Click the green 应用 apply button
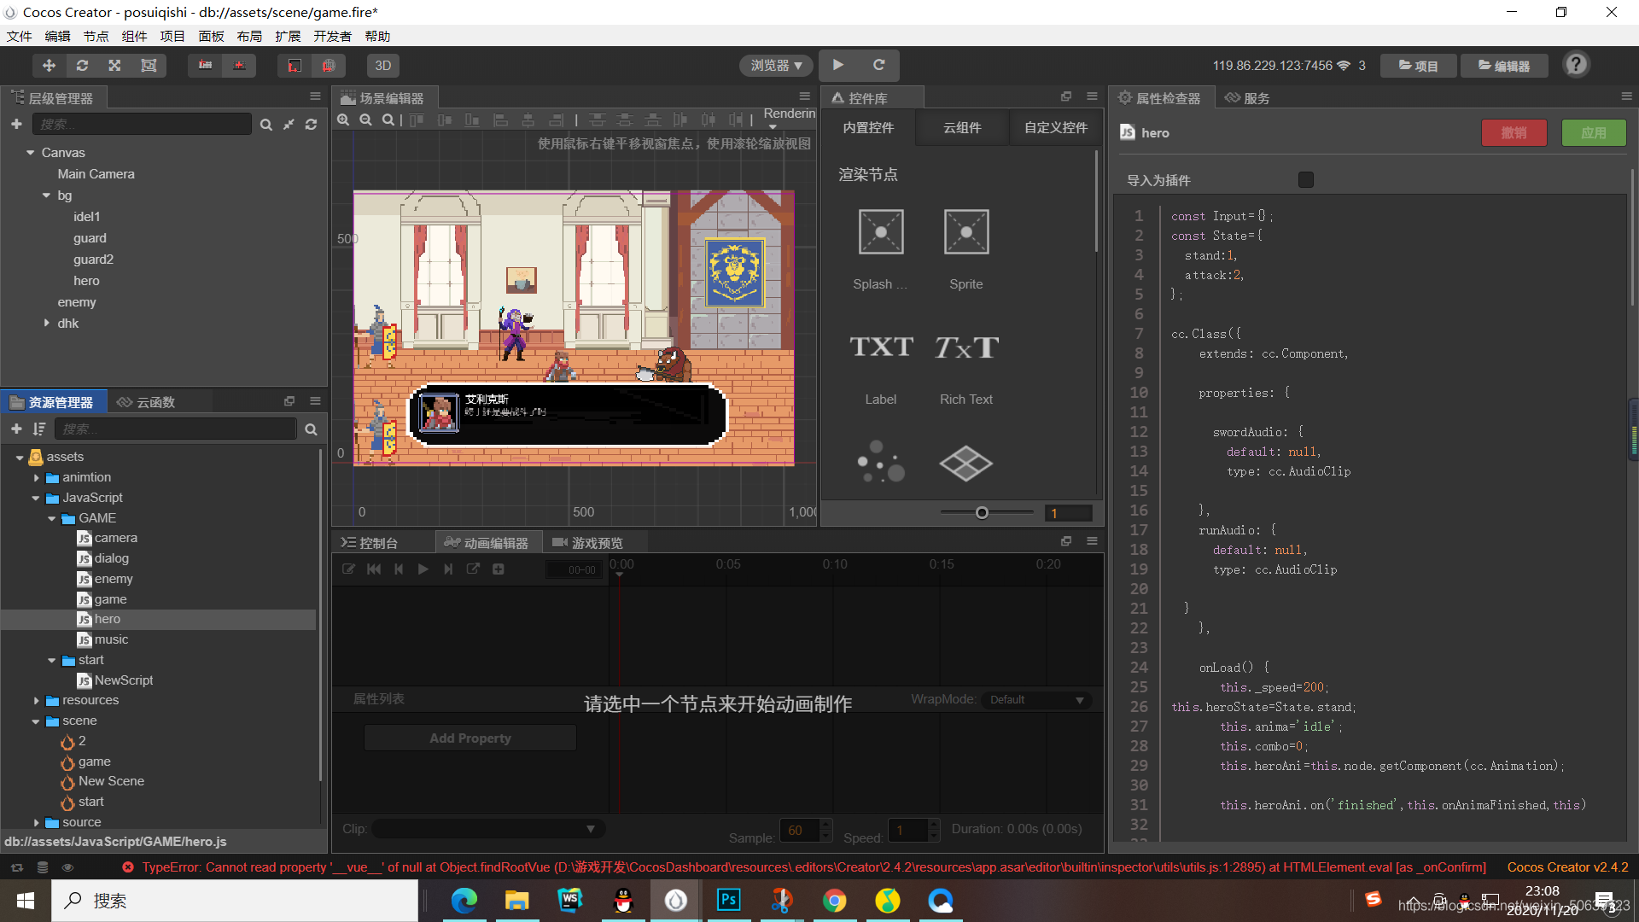The image size is (1639, 922). (1594, 133)
